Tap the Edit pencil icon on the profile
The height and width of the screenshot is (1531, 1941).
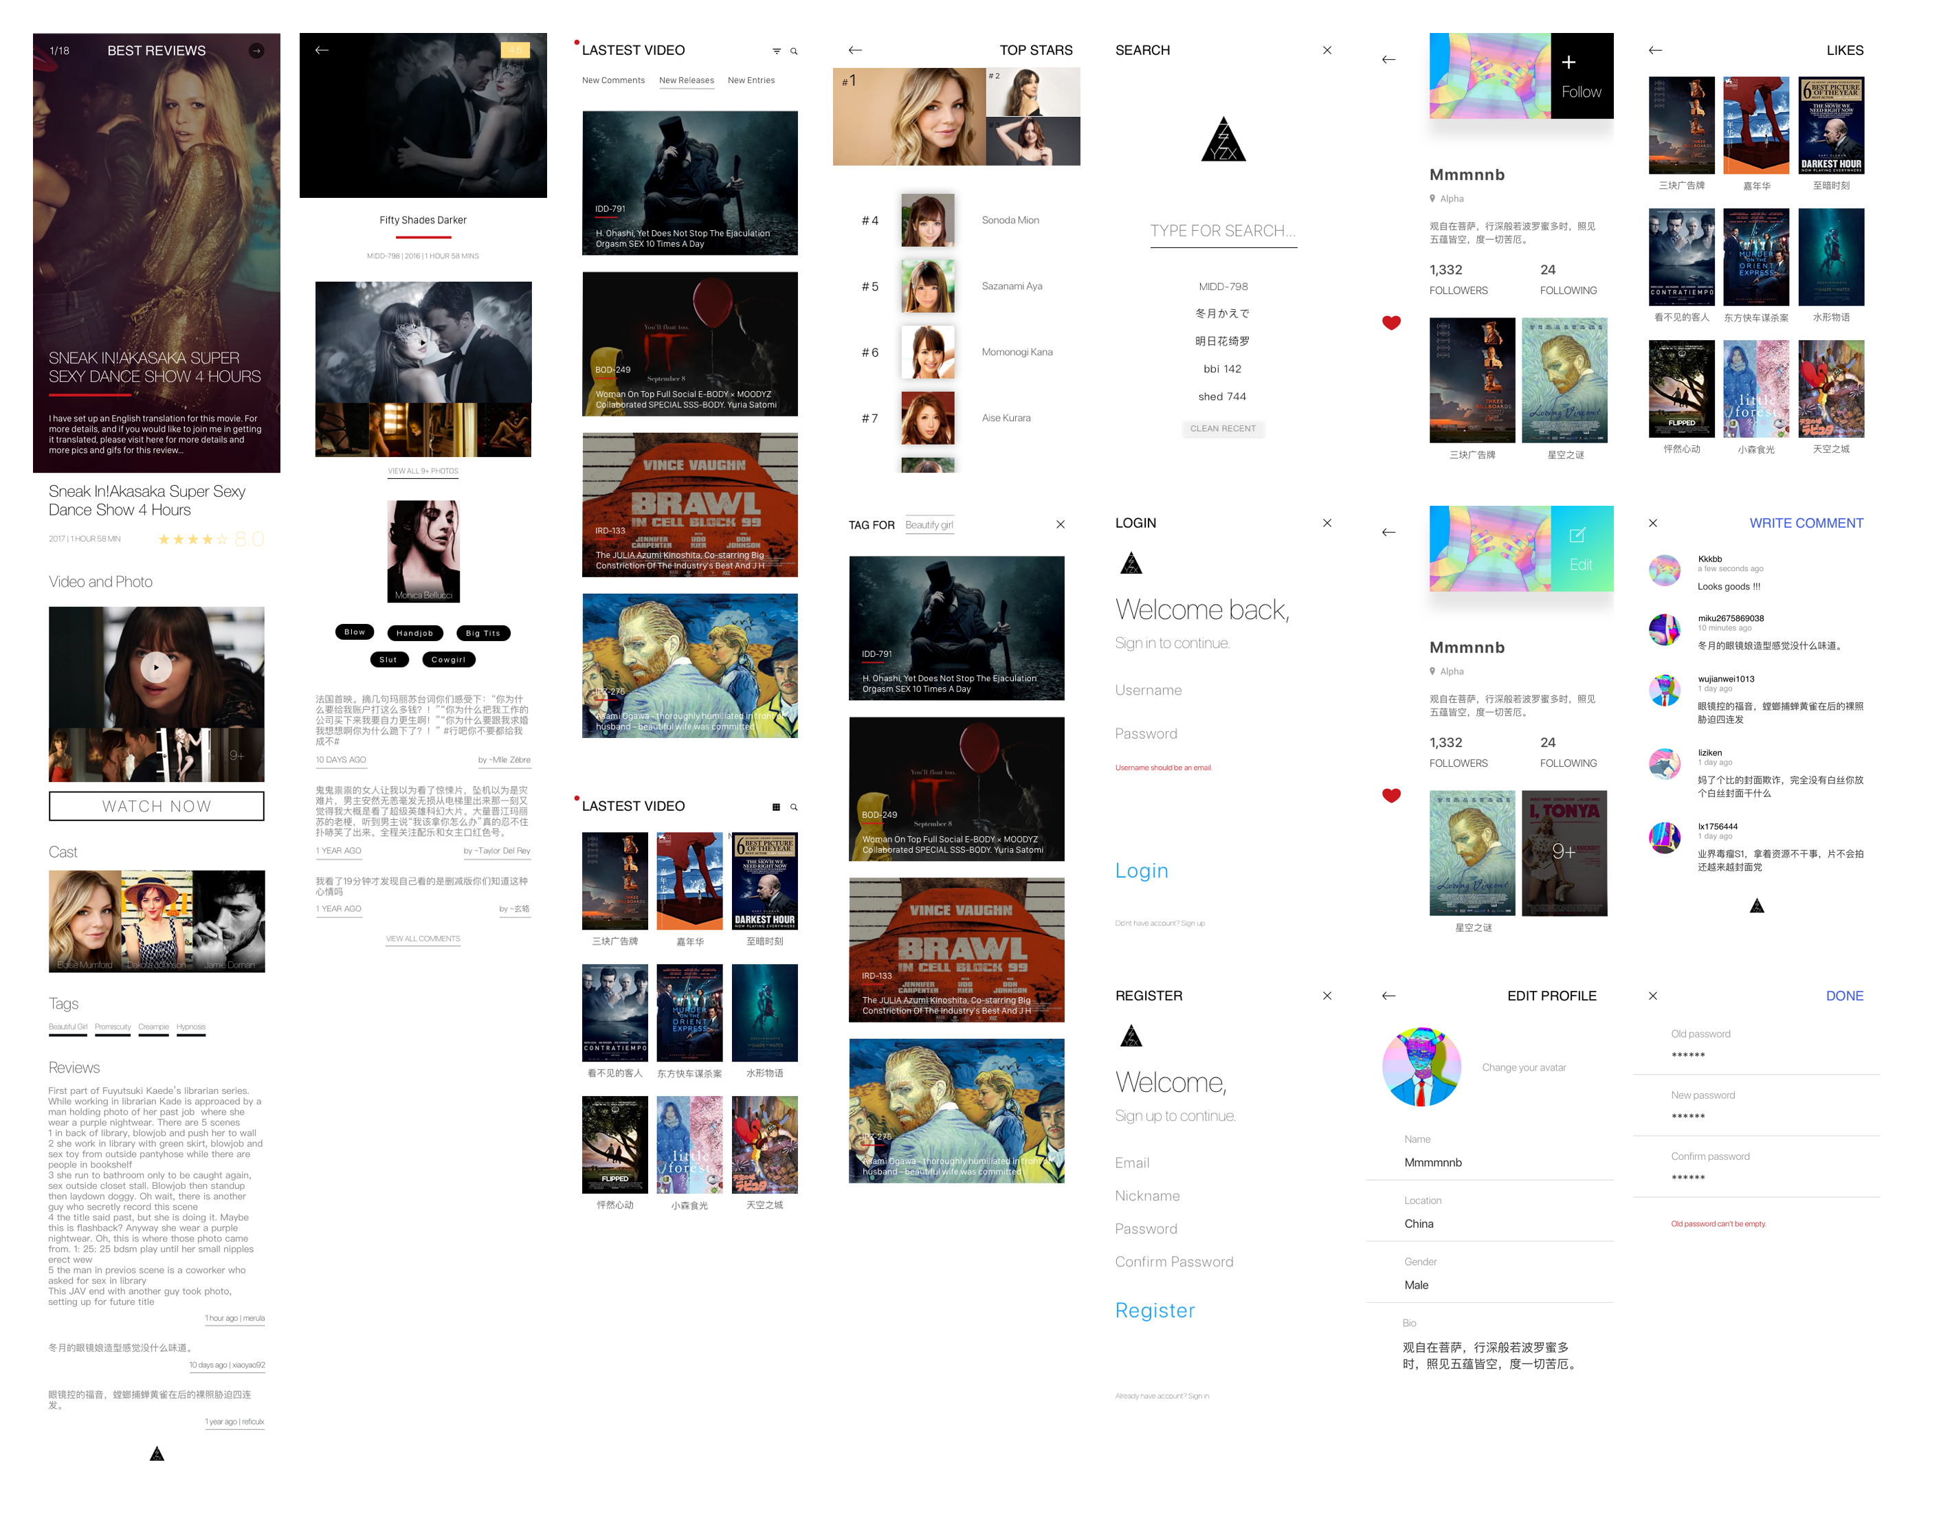tap(1577, 535)
